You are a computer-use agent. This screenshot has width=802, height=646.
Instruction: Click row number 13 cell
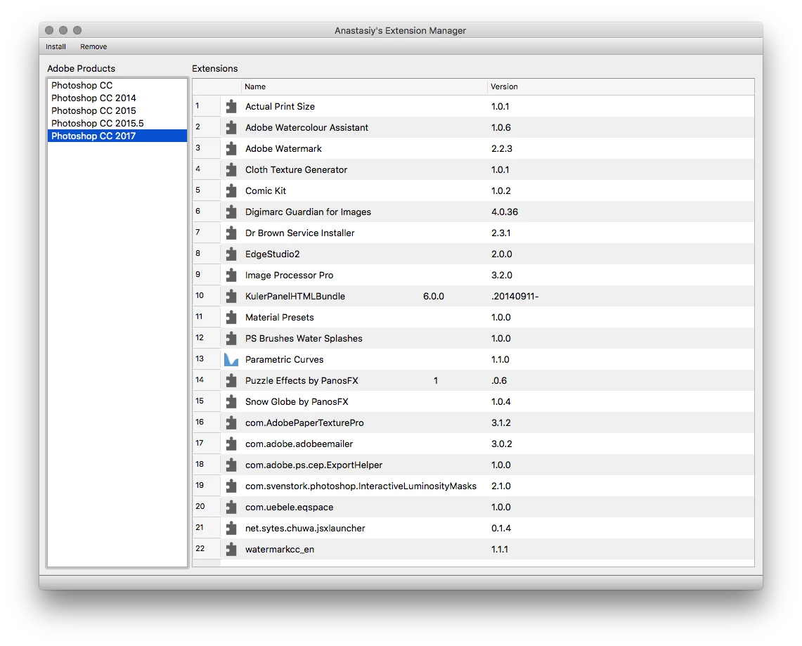(206, 359)
